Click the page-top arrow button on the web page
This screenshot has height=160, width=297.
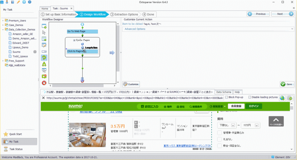coord(276,121)
